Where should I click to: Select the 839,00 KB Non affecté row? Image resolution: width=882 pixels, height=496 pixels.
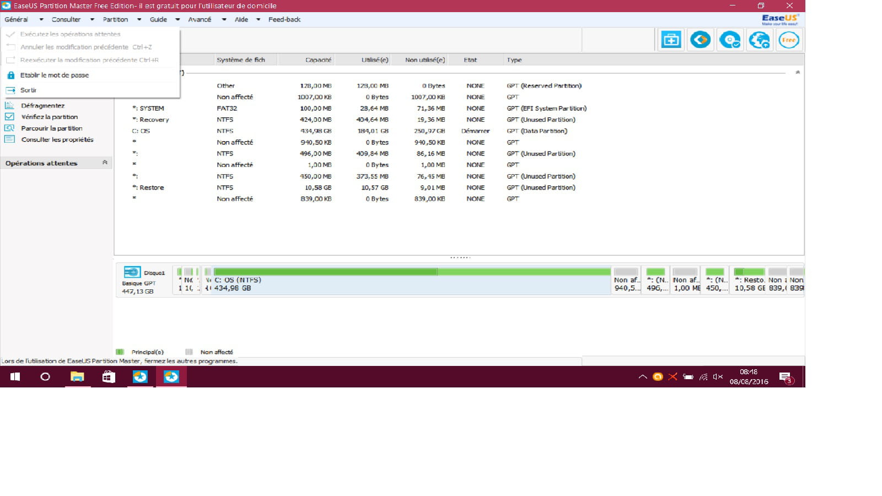coord(459,199)
